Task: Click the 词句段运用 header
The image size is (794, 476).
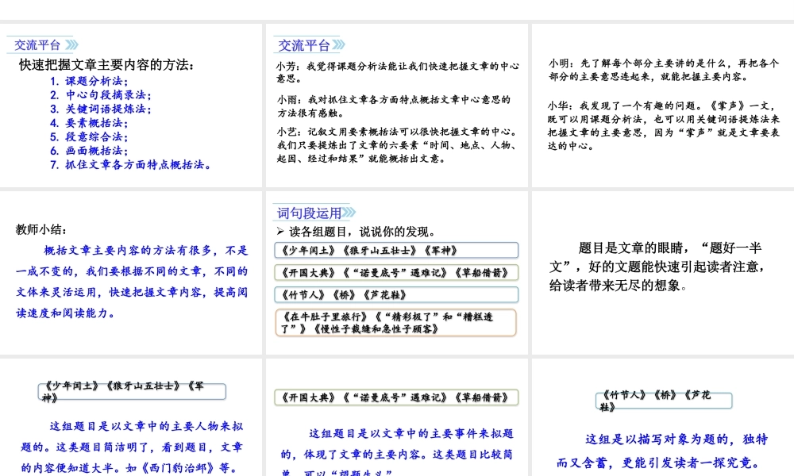Action: pos(314,213)
